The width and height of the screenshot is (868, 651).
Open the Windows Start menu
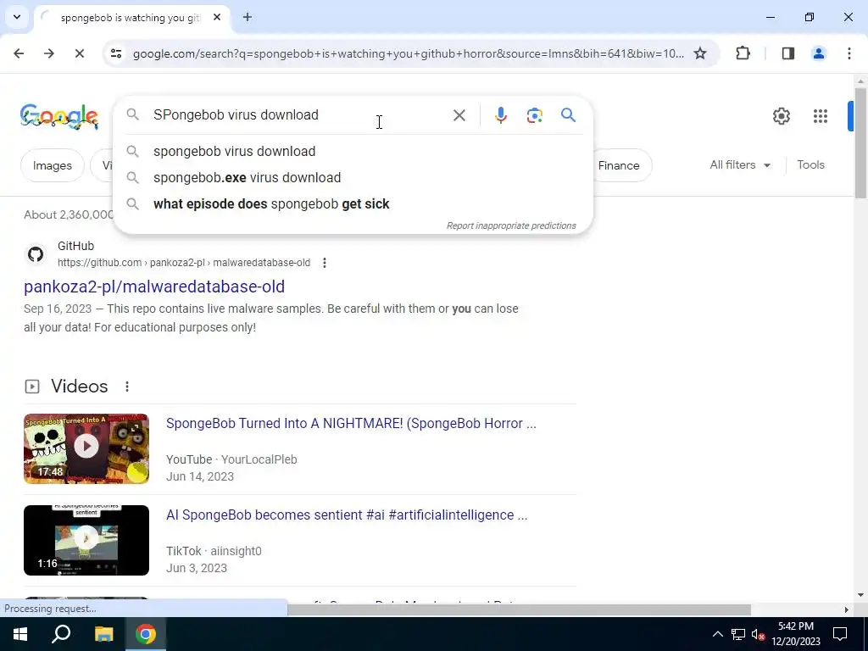20,634
